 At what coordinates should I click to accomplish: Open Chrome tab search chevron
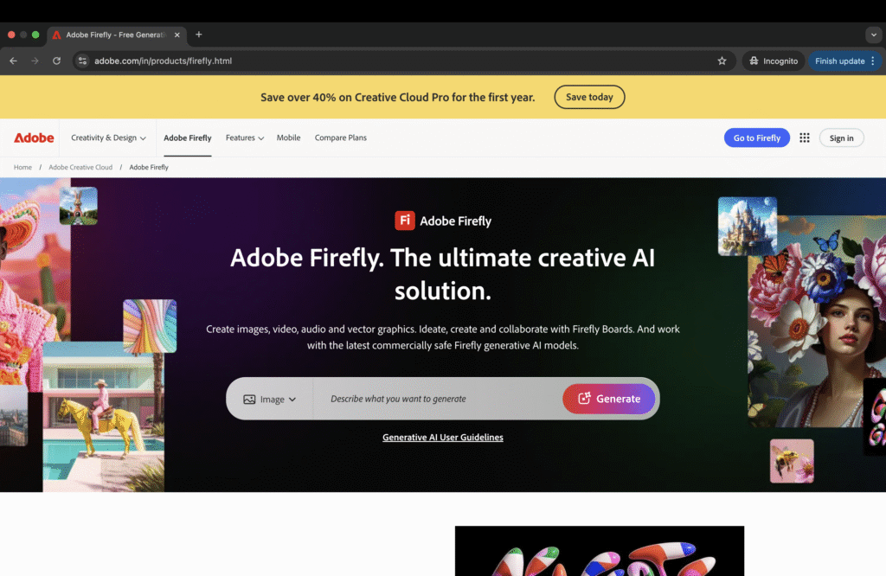pos(872,35)
